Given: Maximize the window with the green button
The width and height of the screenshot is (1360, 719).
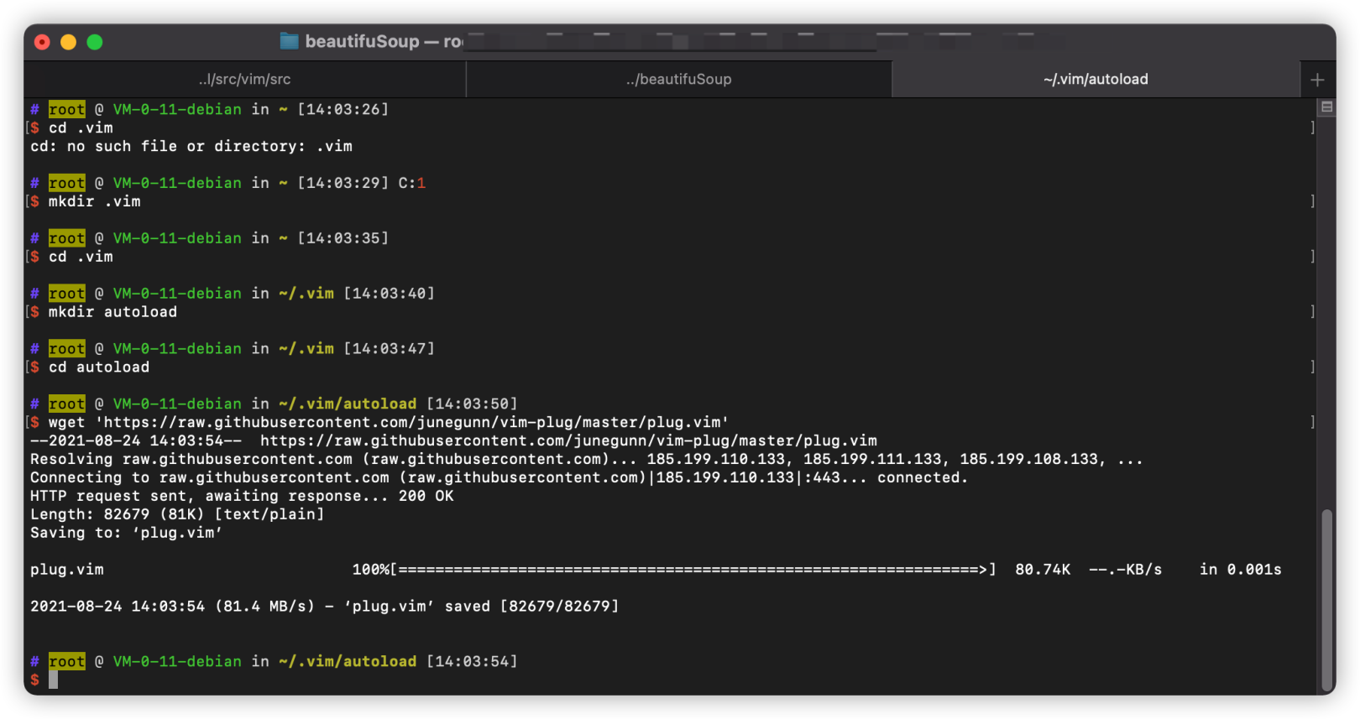Looking at the screenshot, I should 95,42.
